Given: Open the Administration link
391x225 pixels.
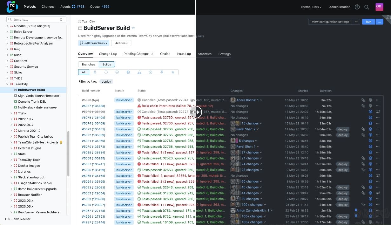Looking at the screenshot, I should click(x=340, y=7).
